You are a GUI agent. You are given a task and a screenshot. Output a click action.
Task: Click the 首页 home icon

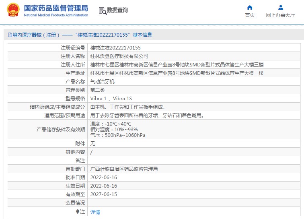(x=250, y=8)
